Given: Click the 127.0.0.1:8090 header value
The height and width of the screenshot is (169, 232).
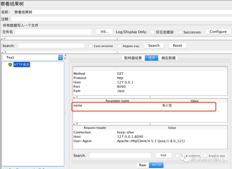Looking at the screenshot, I should pos(130,137).
